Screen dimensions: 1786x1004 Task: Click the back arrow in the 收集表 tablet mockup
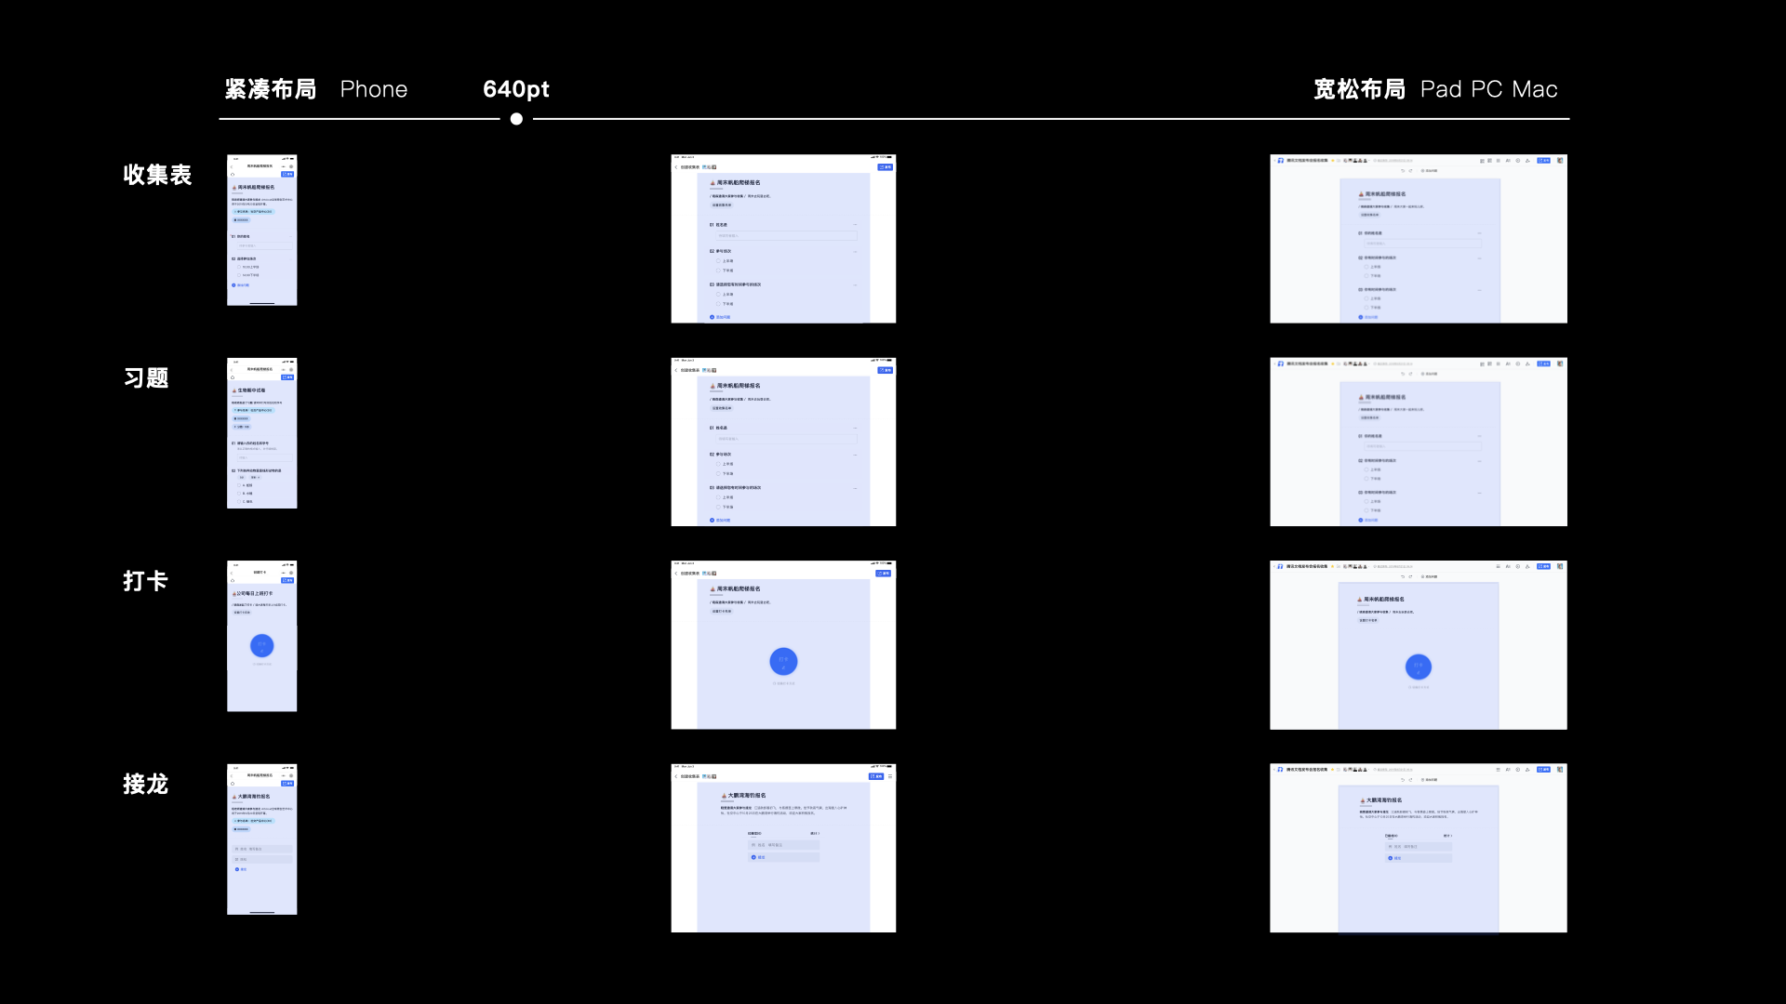coord(676,167)
